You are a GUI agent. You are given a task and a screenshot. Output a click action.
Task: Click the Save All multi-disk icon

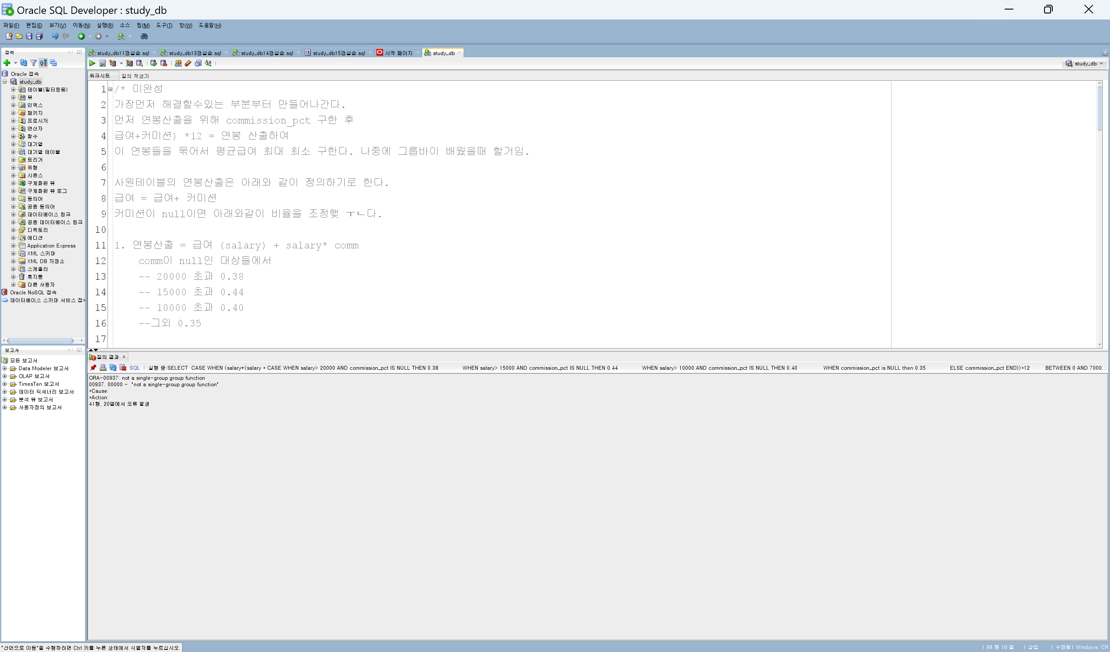click(x=39, y=36)
